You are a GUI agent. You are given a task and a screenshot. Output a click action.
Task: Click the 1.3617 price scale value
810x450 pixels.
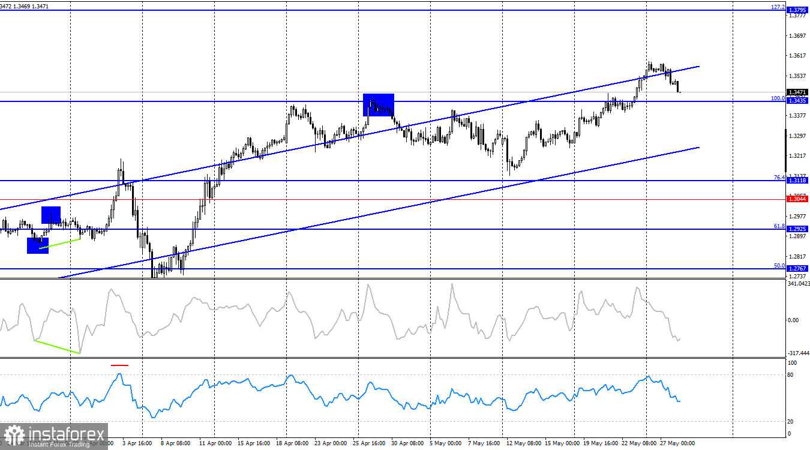pyautogui.click(x=797, y=56)
